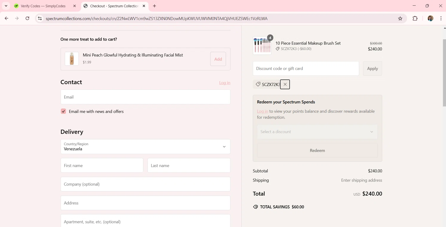This screenshot has width=446, height=227.
Task: Click Log in under Spectrum Spends
Action: (263, 111)
